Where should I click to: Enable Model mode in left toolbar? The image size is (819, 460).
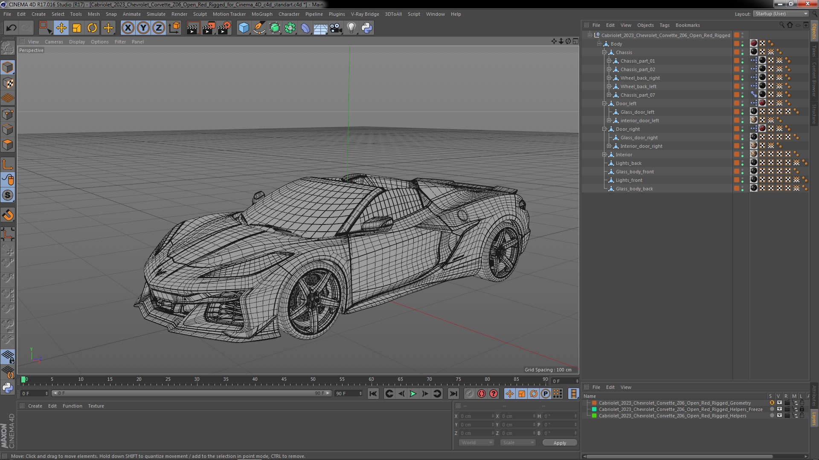[8, 67]
